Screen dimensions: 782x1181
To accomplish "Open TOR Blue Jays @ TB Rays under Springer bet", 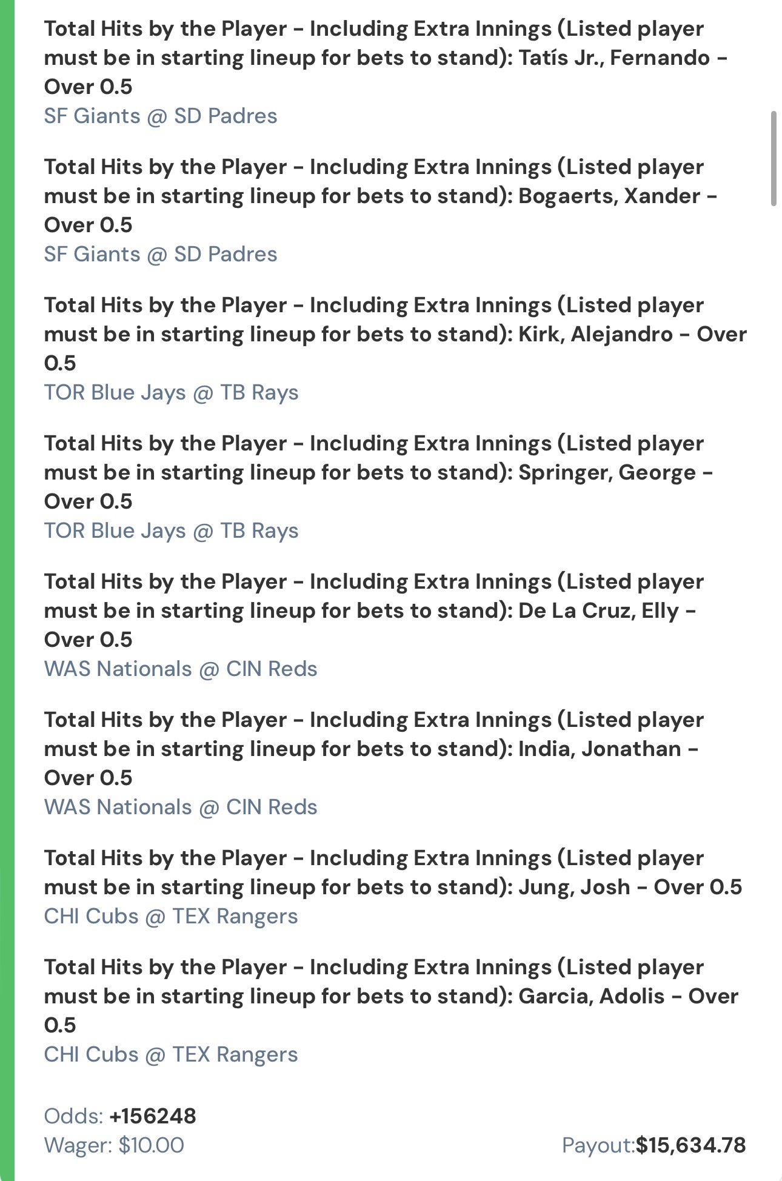I will coord(171,530).
